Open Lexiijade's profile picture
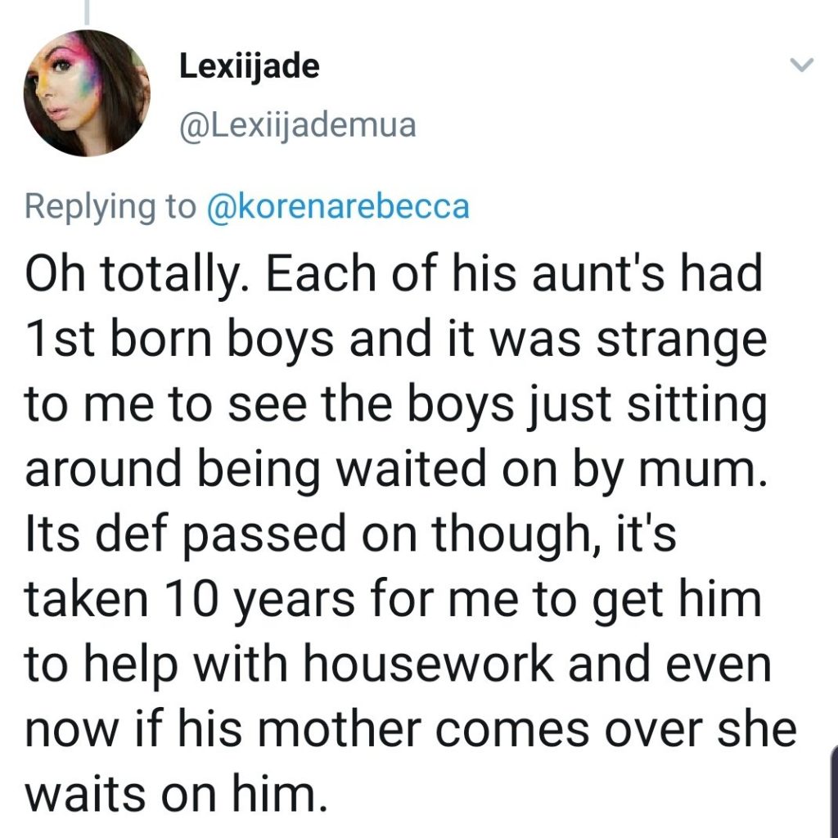Screen dimensions: 838x838 click(87, 93)
